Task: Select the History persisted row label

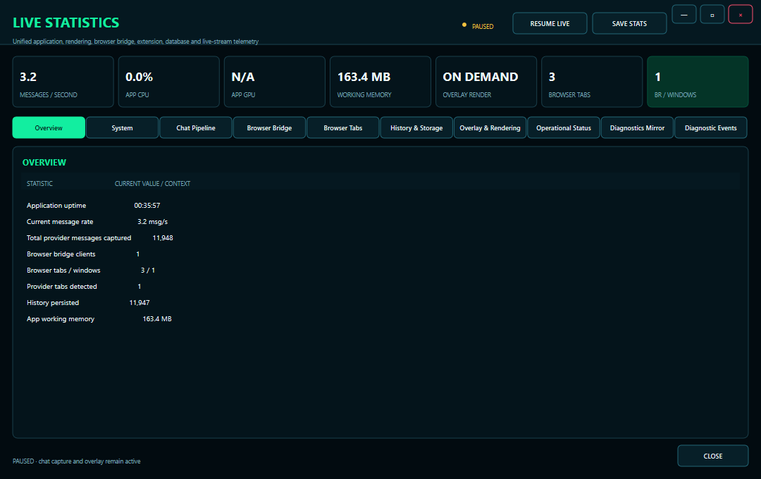Action: tap(53, 303)
